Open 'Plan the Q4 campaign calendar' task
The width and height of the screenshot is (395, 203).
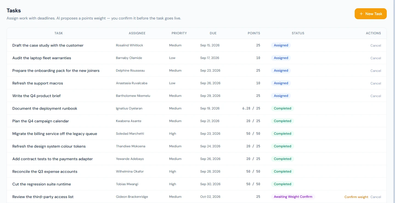coord(41,121)
